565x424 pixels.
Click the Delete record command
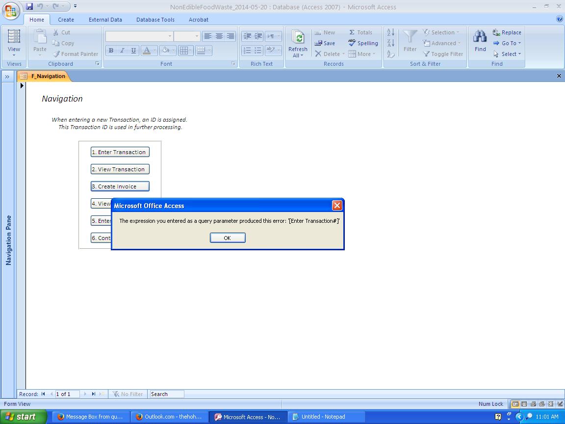pos(327,54)
